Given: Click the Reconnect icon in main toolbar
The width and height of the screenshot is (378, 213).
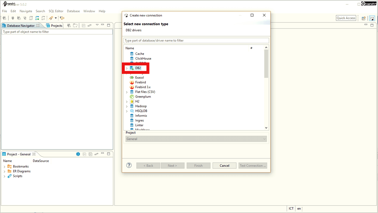Looking at the screenshot, I should tap(19, 18).
